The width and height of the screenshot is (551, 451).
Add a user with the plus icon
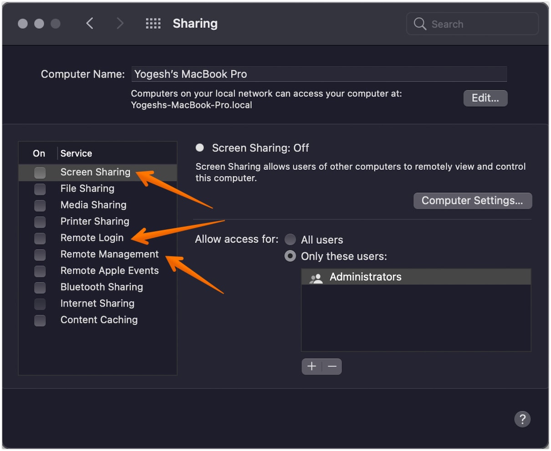click(x=311, y=366)
